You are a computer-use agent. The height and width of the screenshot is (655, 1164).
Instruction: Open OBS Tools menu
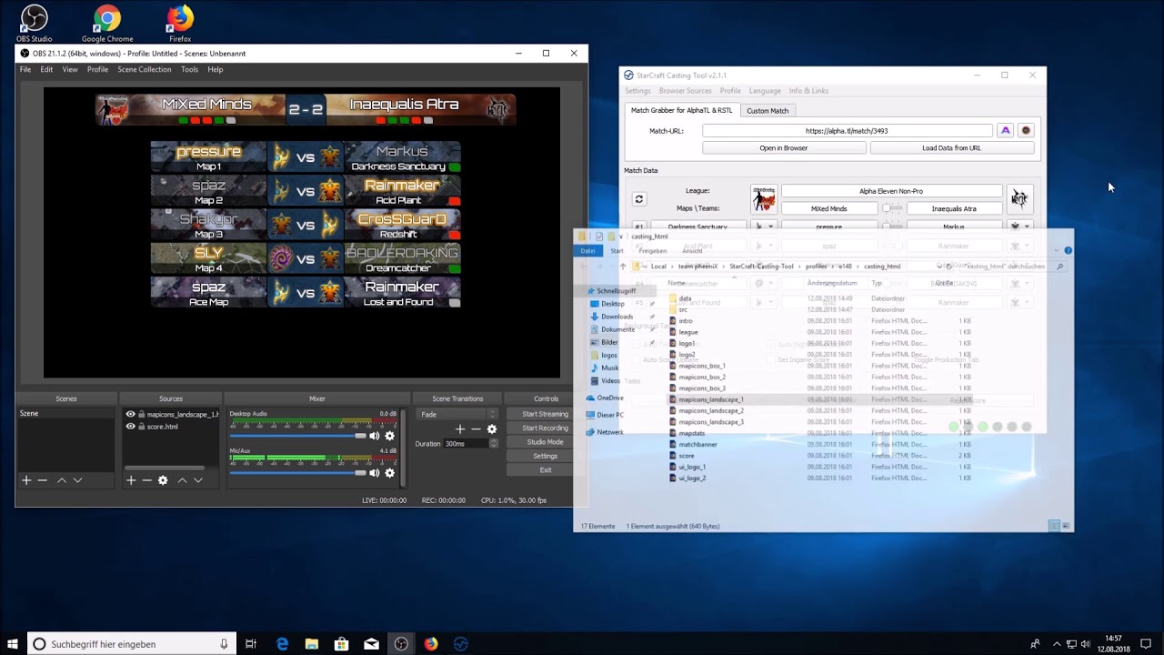pyautogui.click(x=189, y=69)
